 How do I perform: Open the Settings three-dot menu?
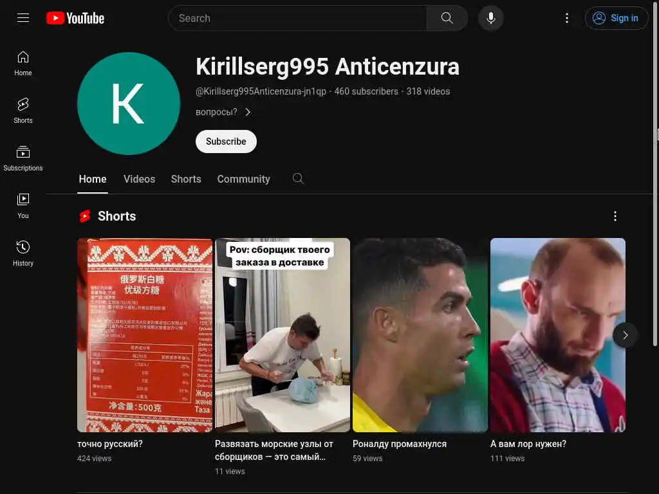[x=566, y=18]
